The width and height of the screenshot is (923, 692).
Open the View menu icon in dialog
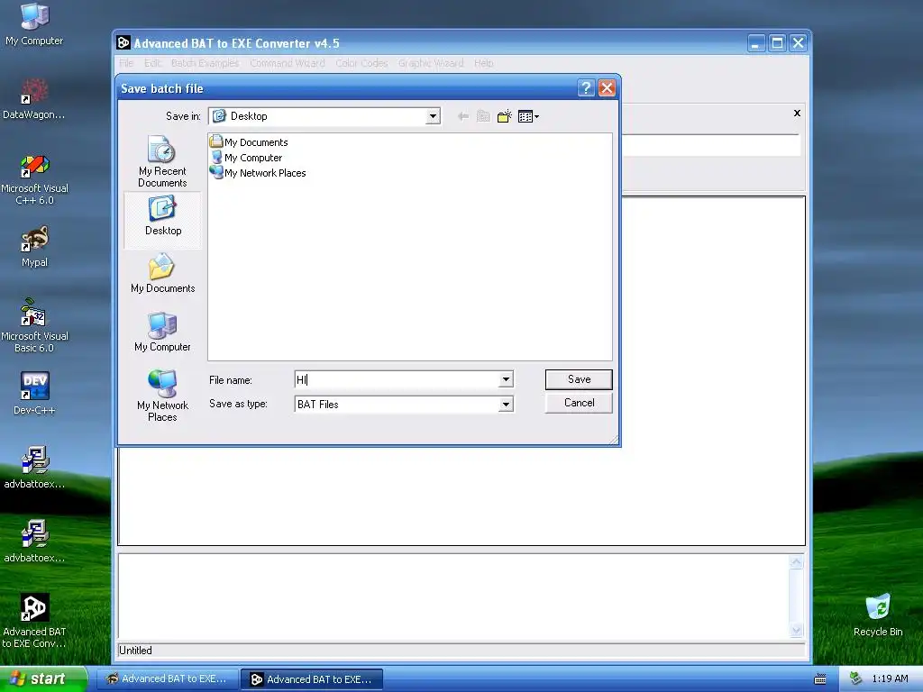click(x=528, y=116)
